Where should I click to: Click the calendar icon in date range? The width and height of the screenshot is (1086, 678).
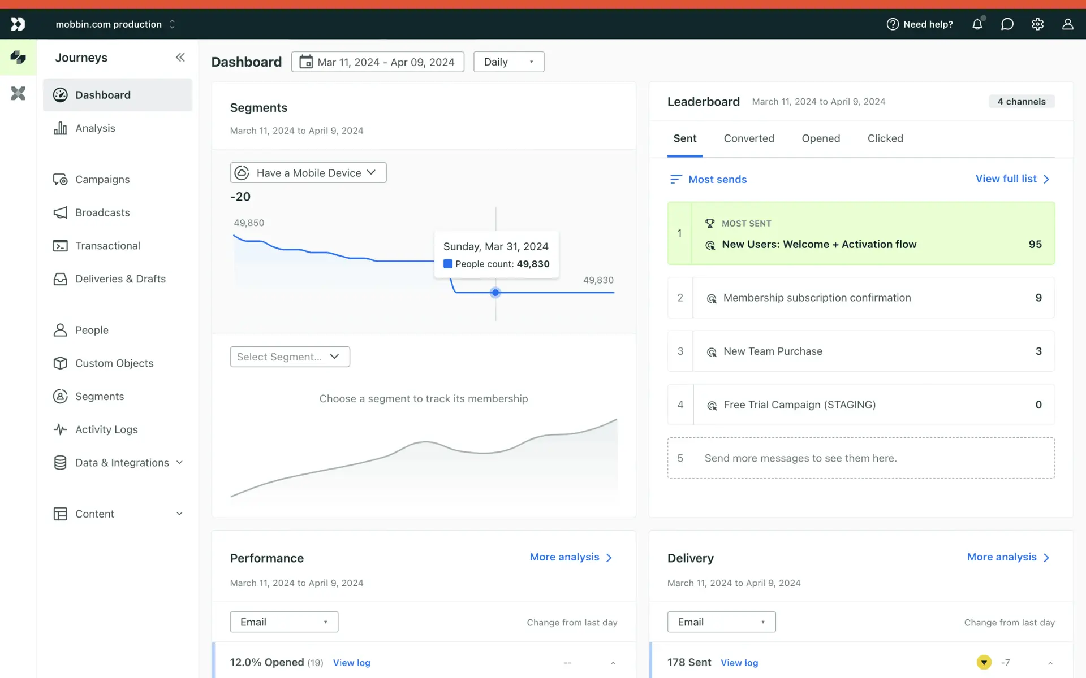click(305, 62)
